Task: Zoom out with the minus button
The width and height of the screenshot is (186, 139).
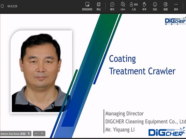Action: pyautogui.click(x=36, y=134)
